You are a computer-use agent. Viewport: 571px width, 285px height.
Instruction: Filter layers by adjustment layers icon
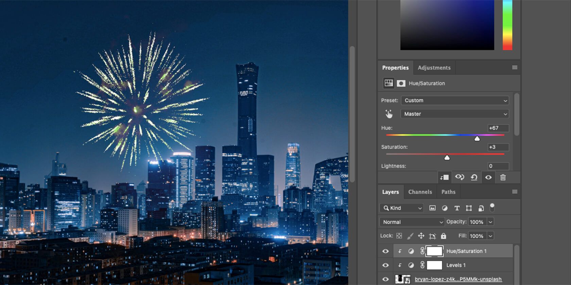(x=445, y=208)
